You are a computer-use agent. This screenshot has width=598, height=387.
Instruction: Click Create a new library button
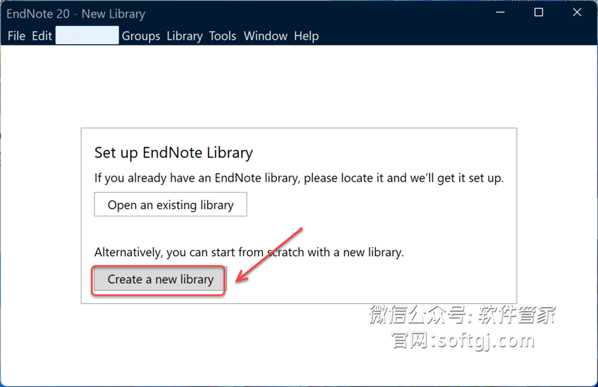(x=161, y=279)
